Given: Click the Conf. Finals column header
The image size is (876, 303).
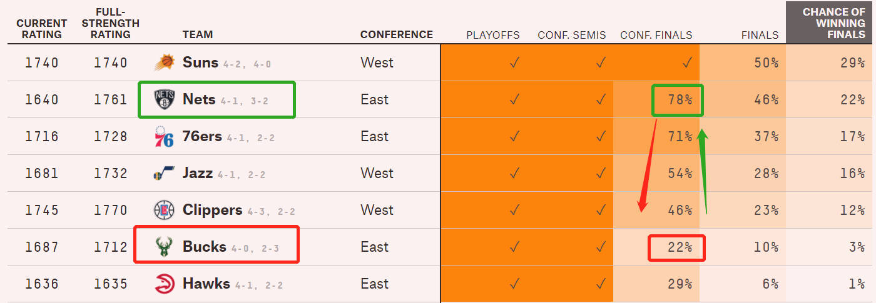Looking at the screenshot, I should (656, 35).
